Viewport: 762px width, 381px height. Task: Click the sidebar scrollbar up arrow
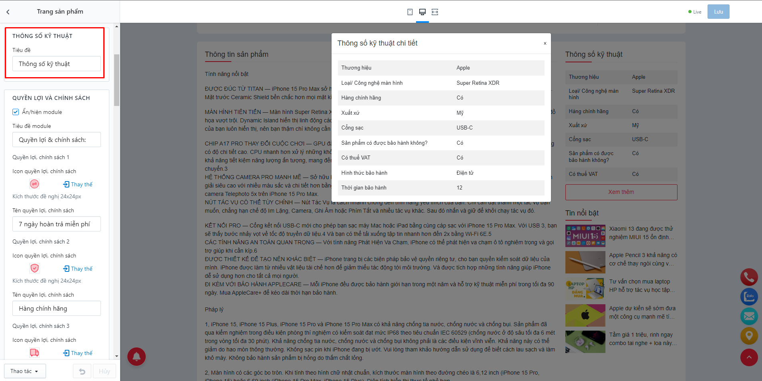click(x=117, y=26)
